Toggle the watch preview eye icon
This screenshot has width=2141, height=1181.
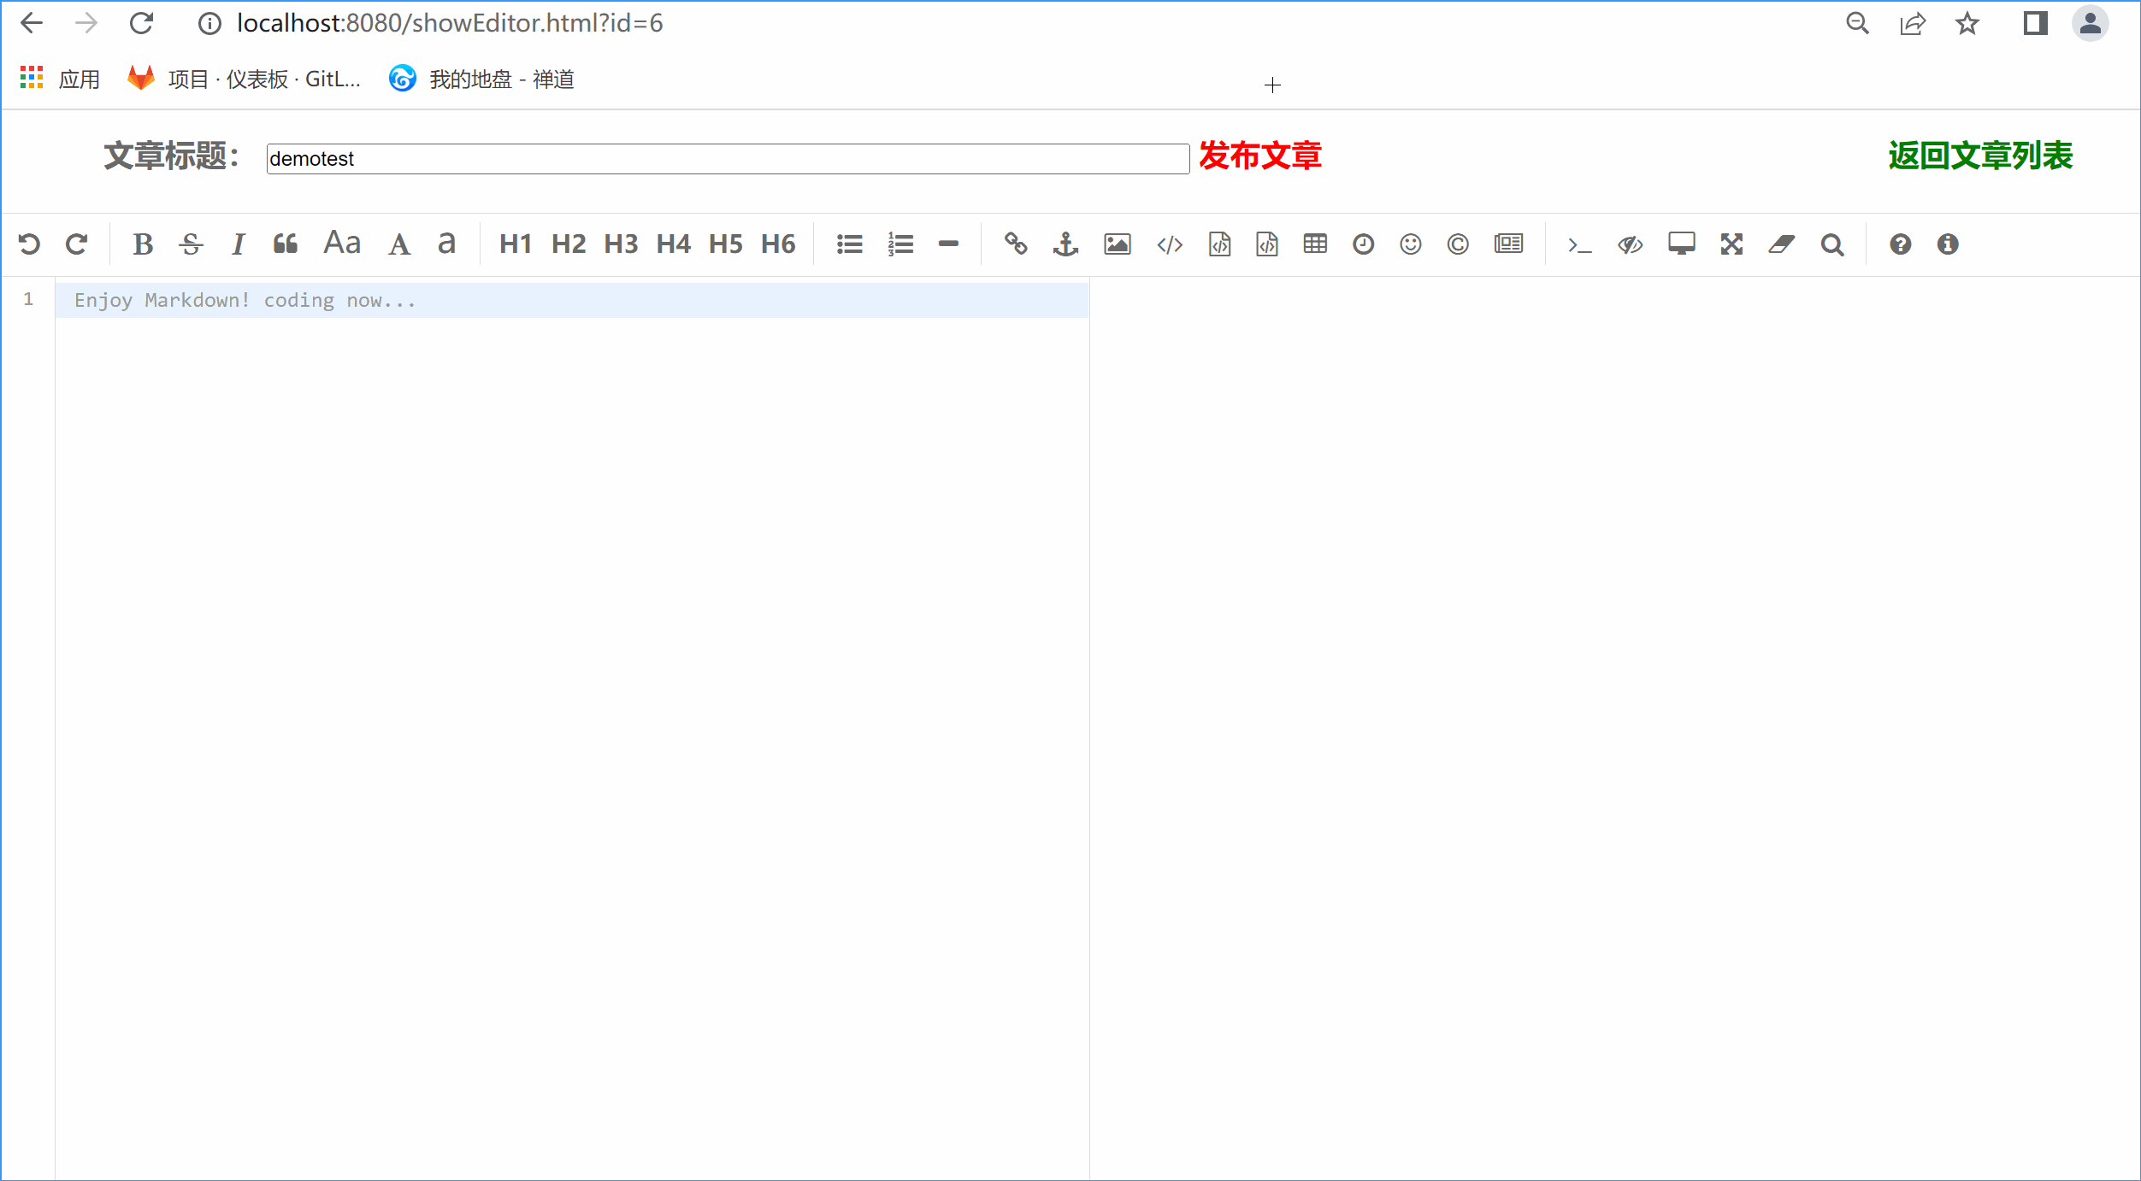coord(1630,244)
